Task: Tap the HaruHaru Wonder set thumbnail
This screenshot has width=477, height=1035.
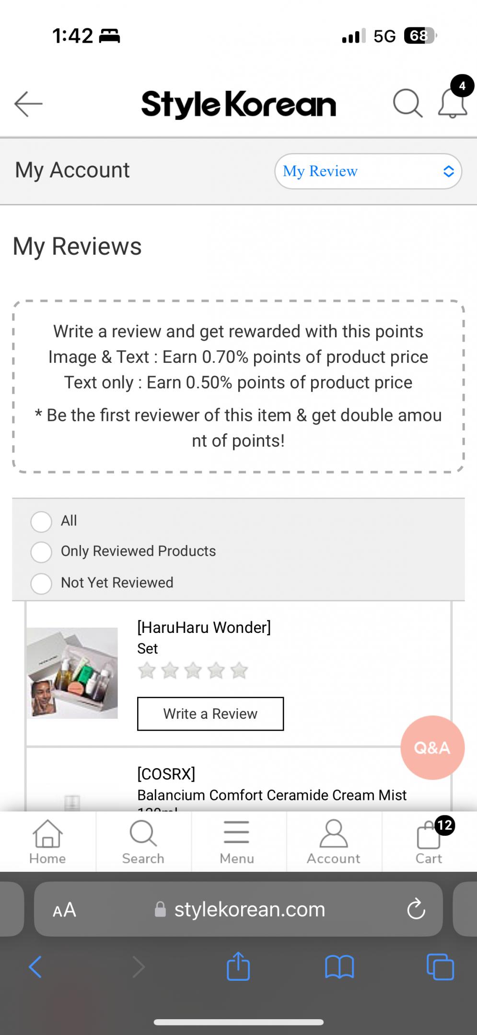Action: tap(72, 673)
